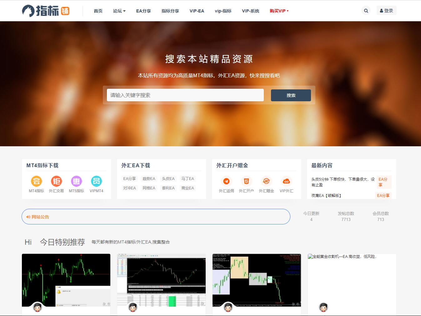The width and height of the screenshot is (421, 316).
Task: Click the magnifier search icon in header
Action: [366, 11]
